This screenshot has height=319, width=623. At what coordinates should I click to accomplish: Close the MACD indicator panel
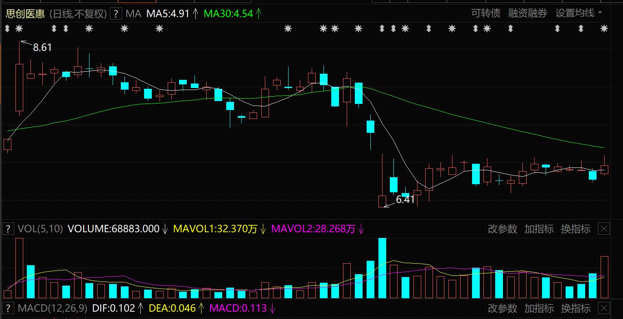click(604, 308)
